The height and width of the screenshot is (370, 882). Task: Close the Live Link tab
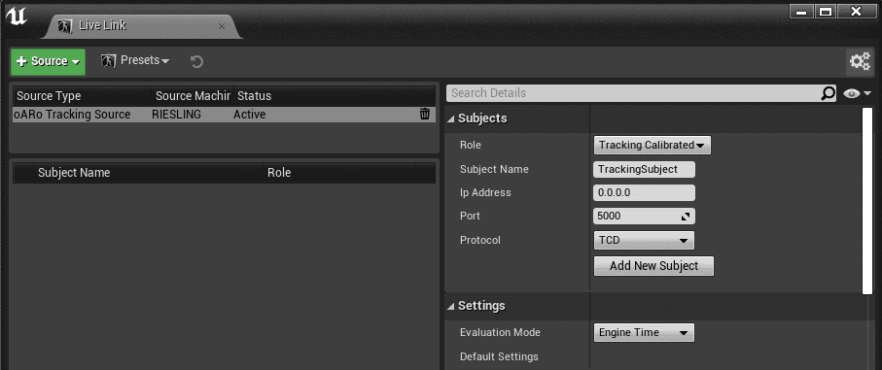(222, 26)
